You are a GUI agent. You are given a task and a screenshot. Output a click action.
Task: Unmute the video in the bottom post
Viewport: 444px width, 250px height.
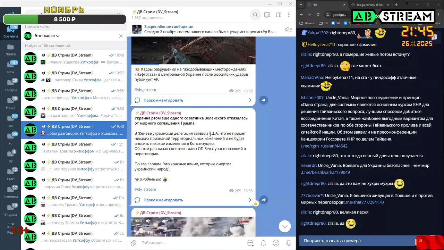148,221
